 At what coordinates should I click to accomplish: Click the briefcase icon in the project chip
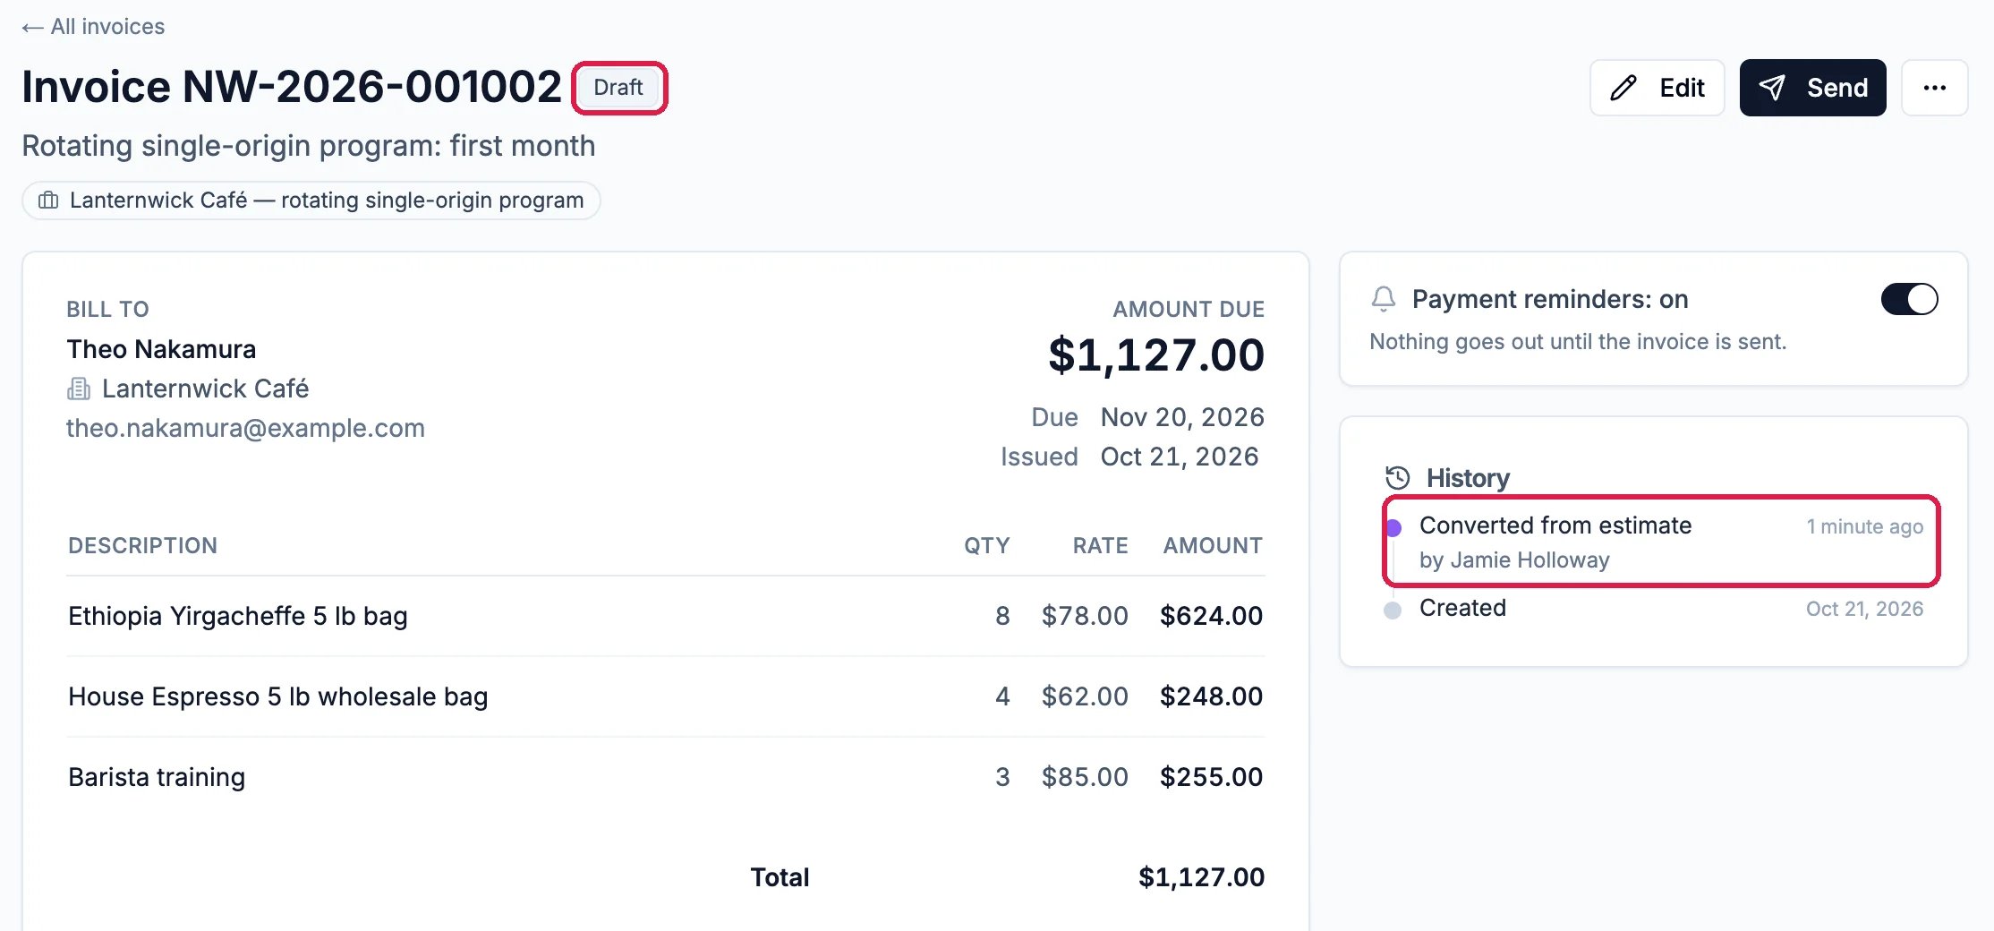pyautogui.click(x=48, y=201)
